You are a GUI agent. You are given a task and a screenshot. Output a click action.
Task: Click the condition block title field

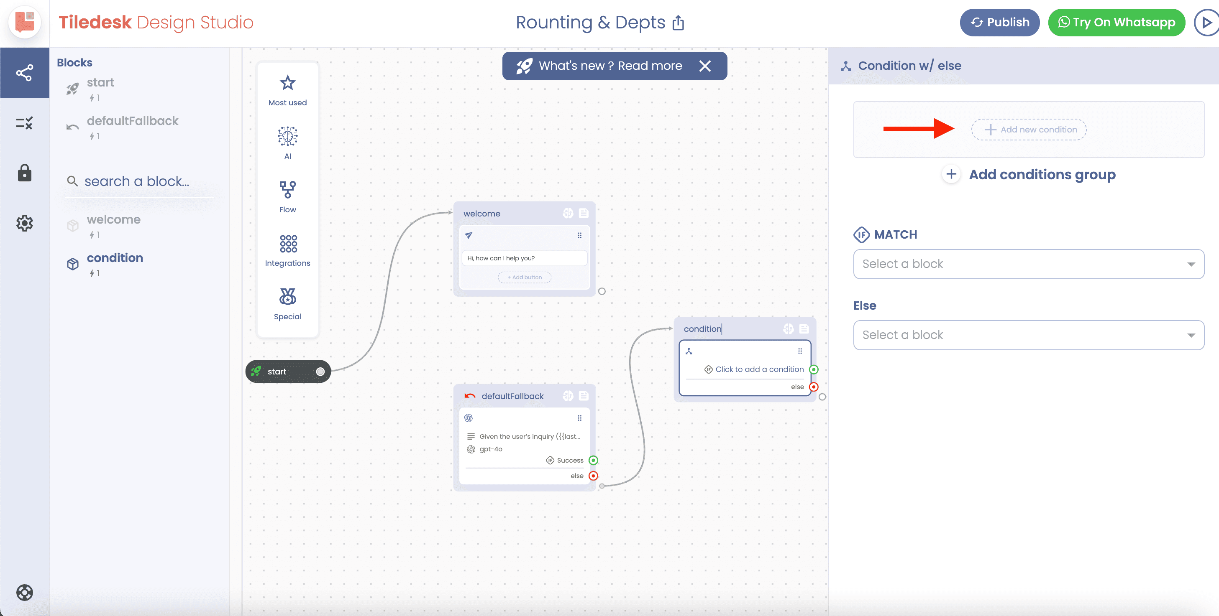pos(703,328)
